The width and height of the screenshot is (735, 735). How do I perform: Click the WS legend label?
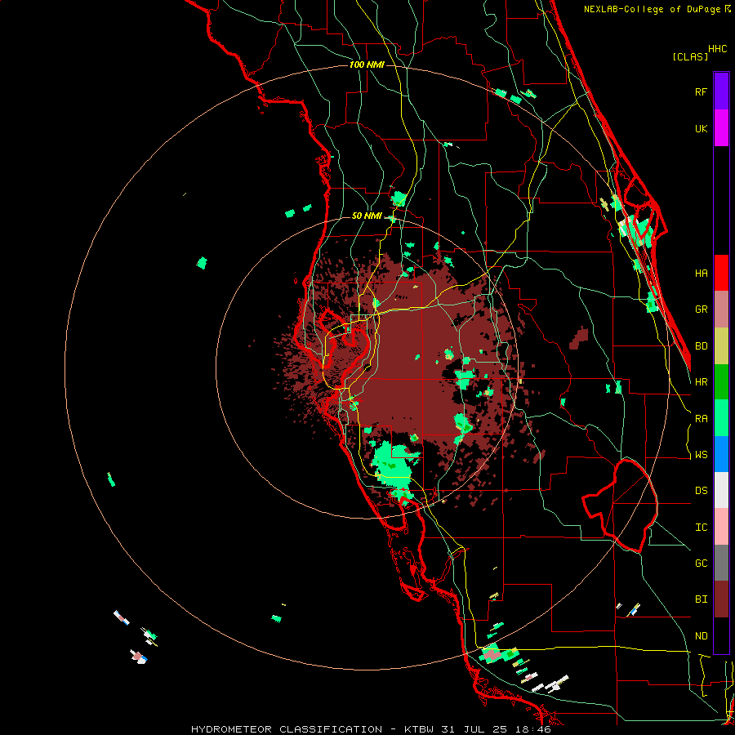(x=702, y=455)
